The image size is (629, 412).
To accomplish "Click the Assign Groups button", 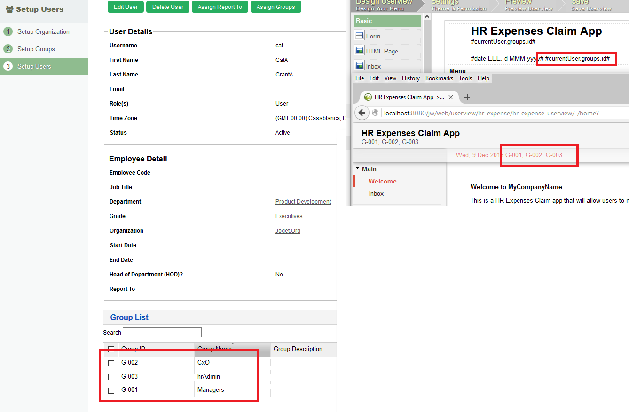I will (x=275, y=7).
